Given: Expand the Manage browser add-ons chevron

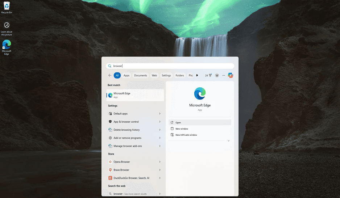Looking at the screenshot, I should point(160,146).
